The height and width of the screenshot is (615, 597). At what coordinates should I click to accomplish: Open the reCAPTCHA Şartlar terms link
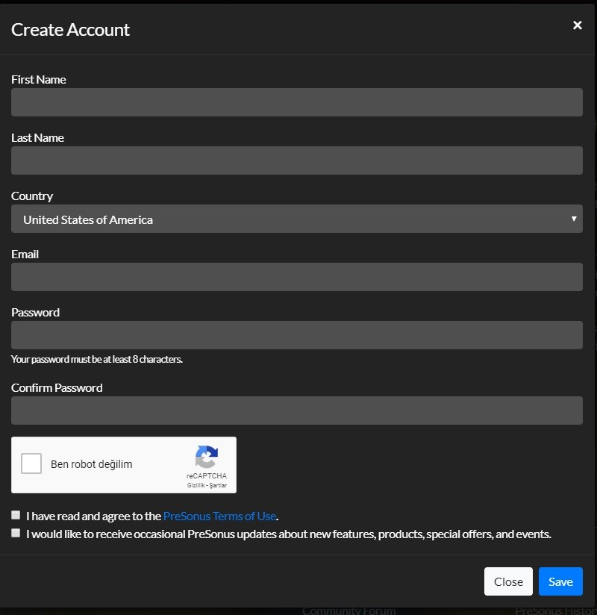point(217,485)
